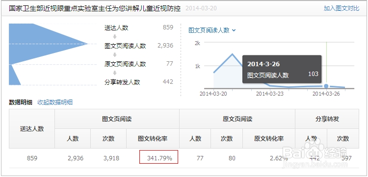Viewport: 368px width, 177px height.
Task: Click the 原文页阅读 group header
Action: point(237,119)
